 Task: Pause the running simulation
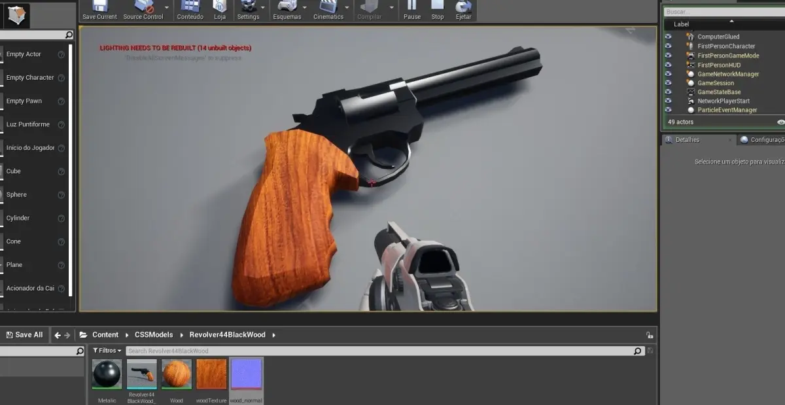(x=412, y=9)
